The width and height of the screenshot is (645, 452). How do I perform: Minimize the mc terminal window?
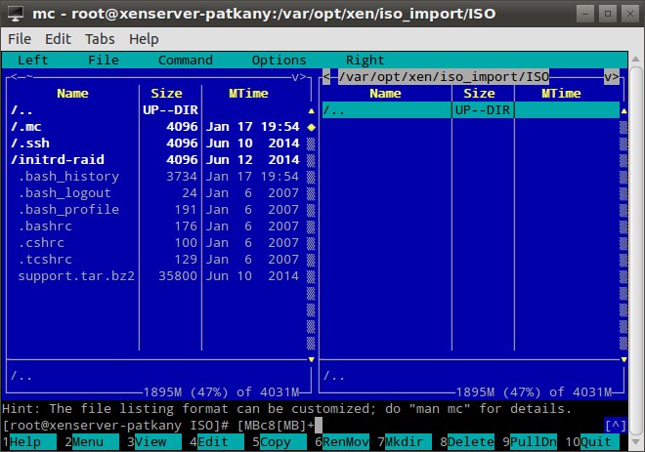pyautogui.click(x=585, y=14)
